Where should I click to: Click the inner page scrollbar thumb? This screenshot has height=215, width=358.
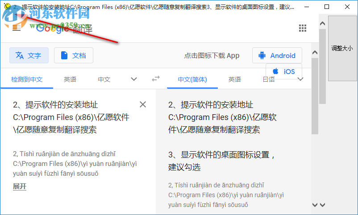point(315,96)
